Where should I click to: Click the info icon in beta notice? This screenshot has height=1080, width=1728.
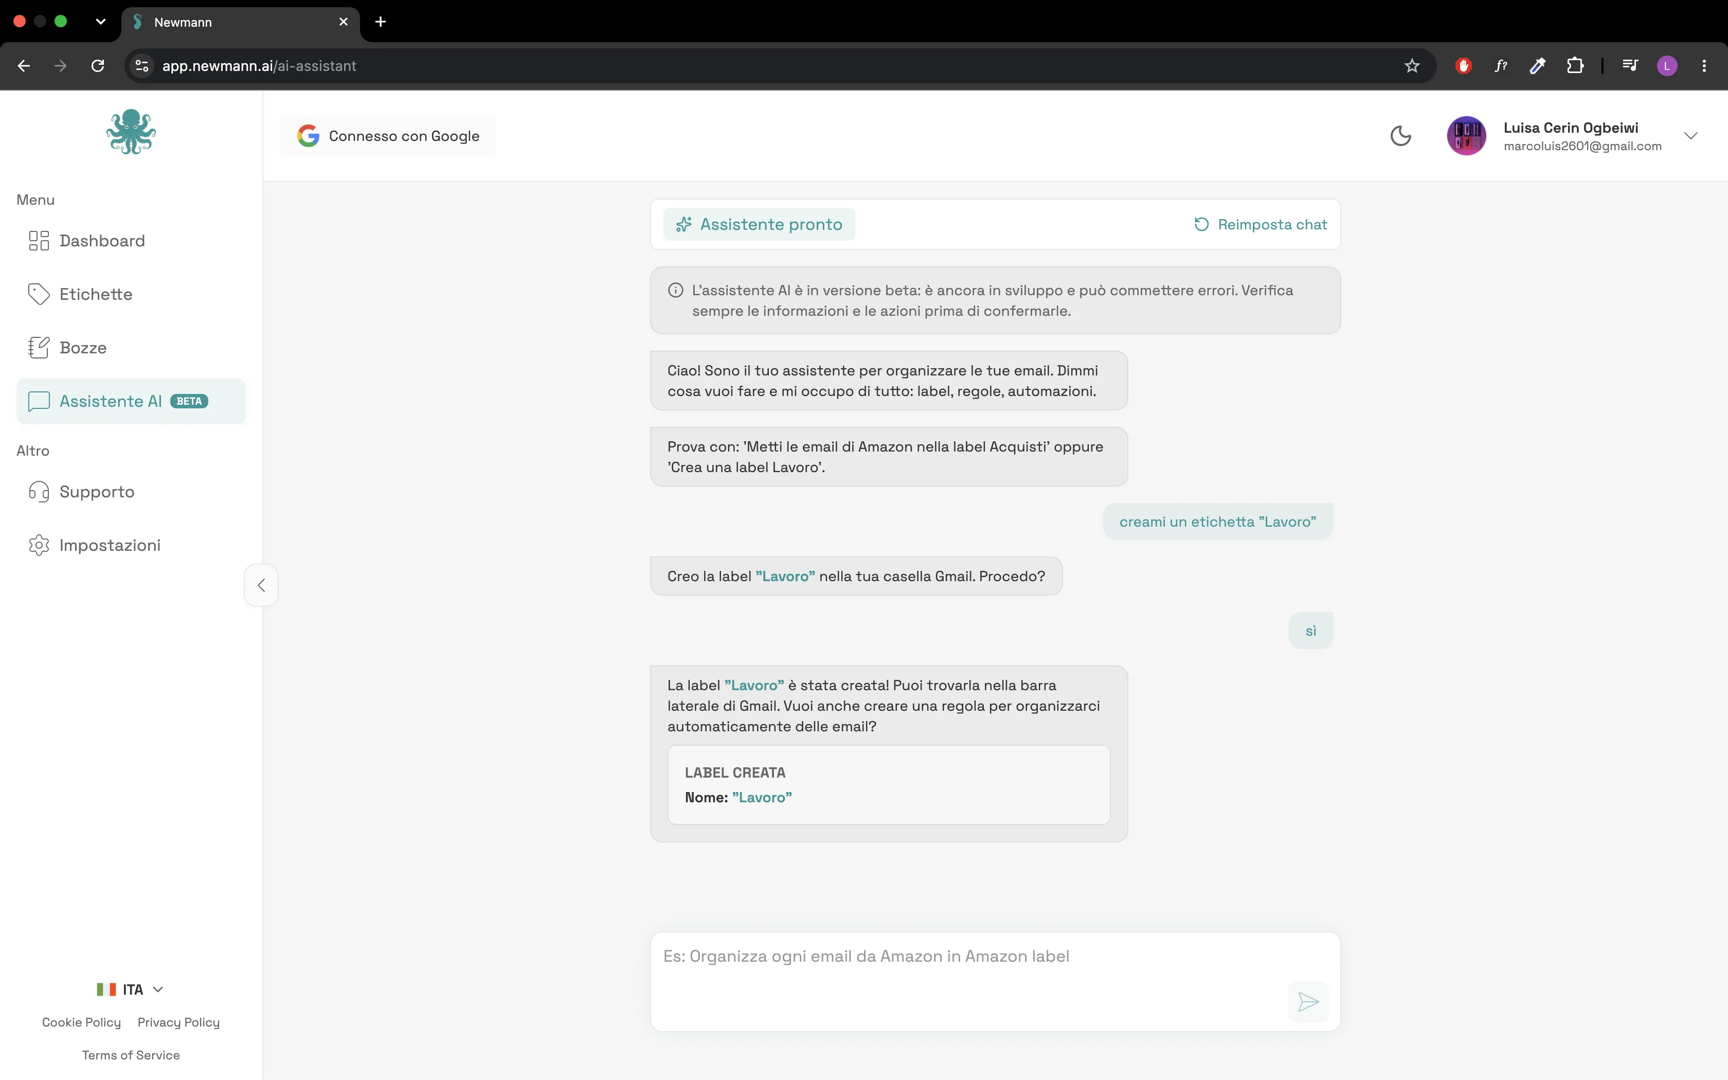(x=675, y=291)
